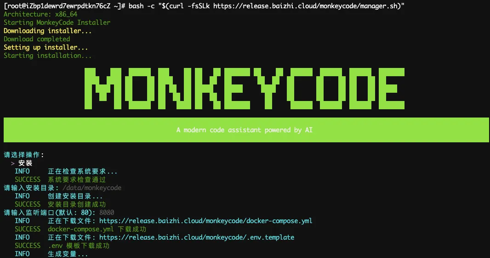Click the 'Downloading installer...' line
Viewport: 490px width, 258px height.
(x=47, y=31)
